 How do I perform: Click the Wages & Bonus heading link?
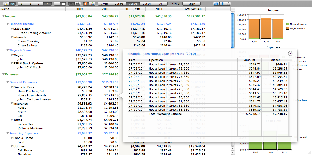pos(20,50)
